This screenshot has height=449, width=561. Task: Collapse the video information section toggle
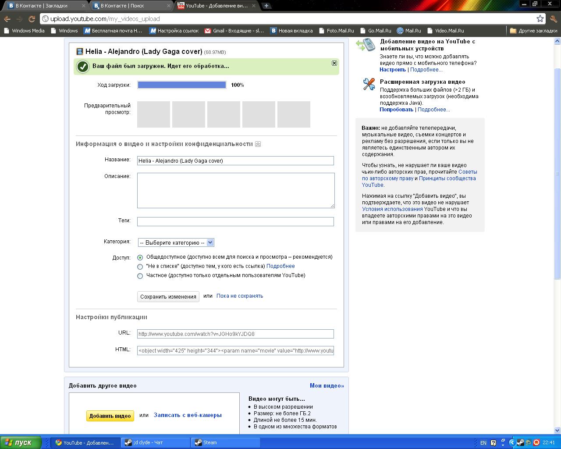(x=258, y=144)
